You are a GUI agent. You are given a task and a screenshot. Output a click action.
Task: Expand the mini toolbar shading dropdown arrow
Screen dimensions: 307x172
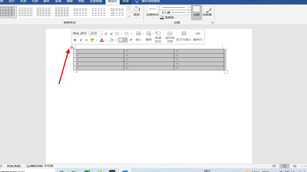tap(116, 40)
